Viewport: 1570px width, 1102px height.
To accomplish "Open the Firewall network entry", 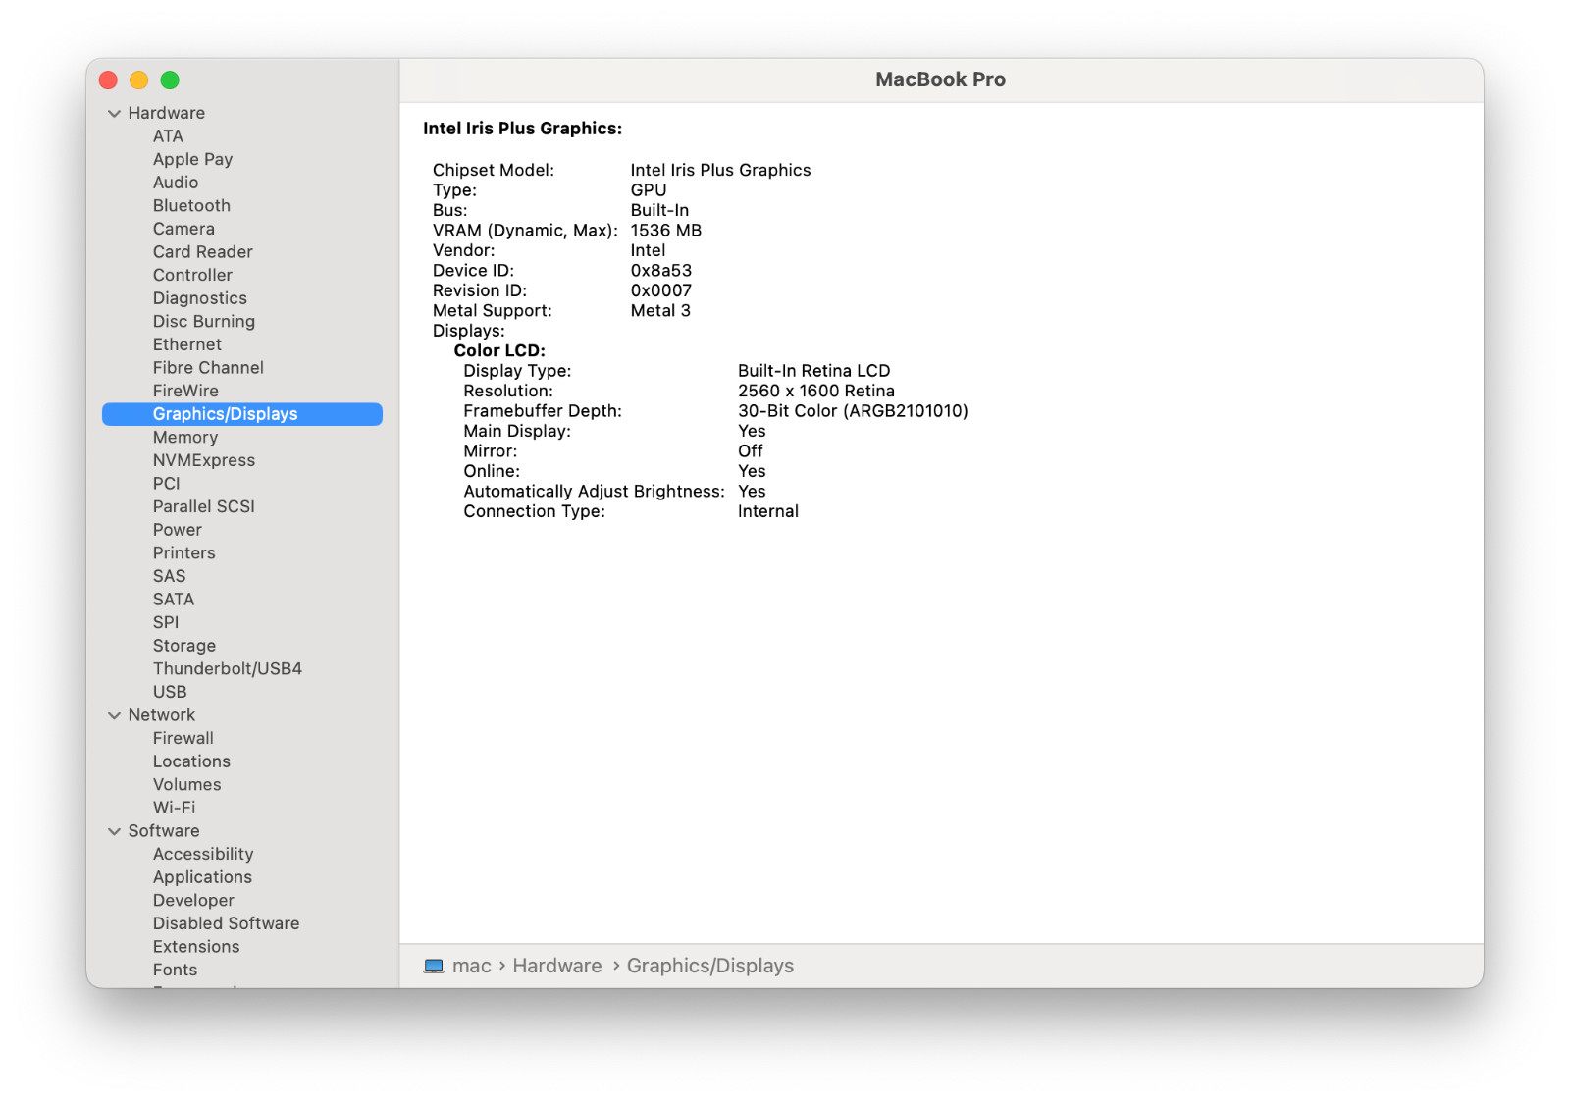I will 183,739.
